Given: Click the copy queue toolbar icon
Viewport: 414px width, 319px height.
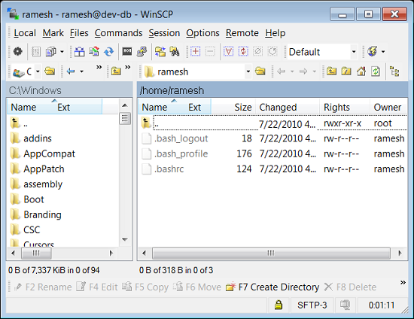Looking at the screenshot, I should coord(51,51).
